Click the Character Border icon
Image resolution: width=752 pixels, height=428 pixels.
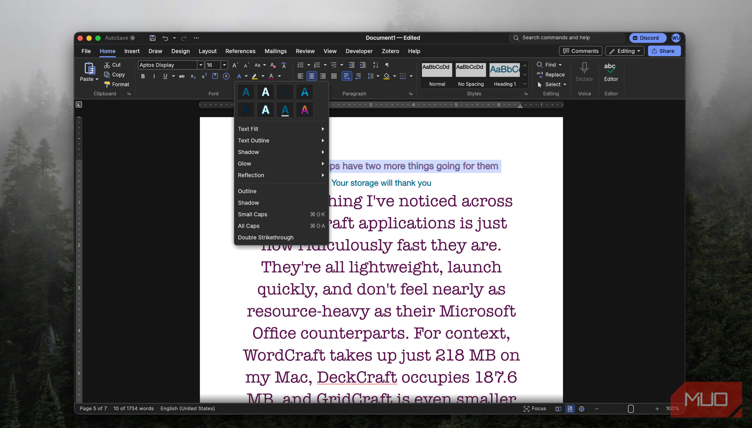(x=215, y=76)
